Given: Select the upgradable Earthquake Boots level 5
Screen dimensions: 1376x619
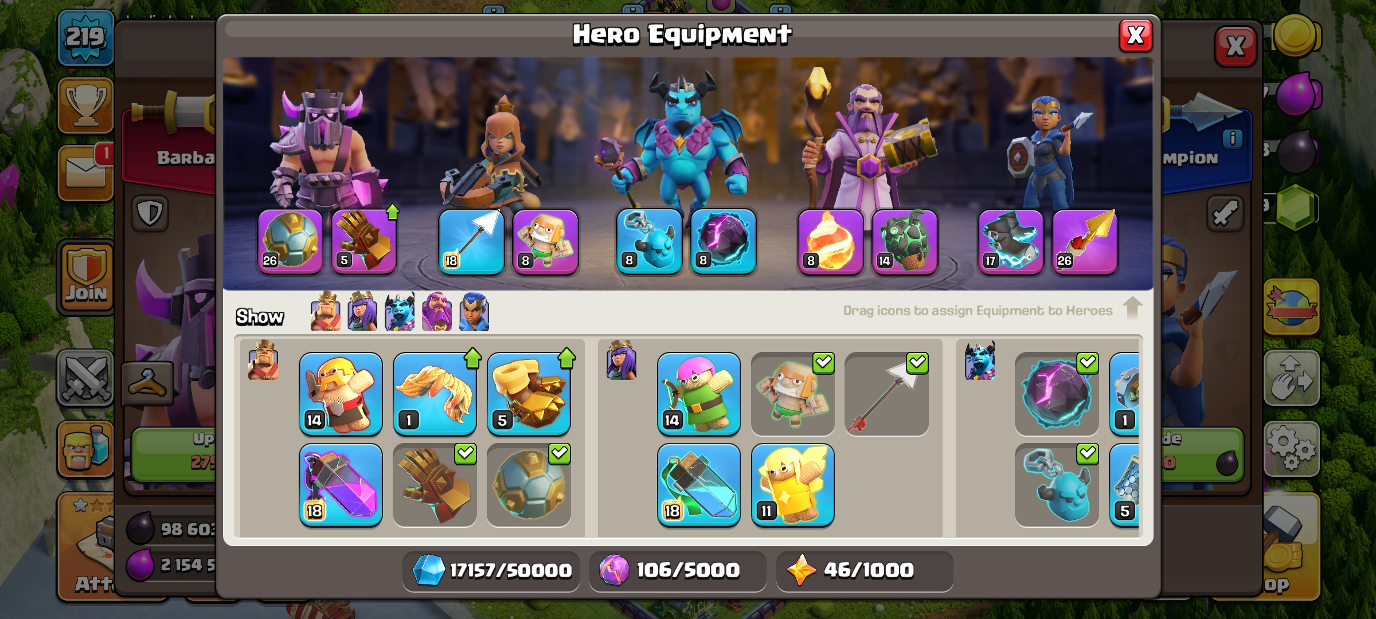Looking at the screenshot, I should 529,394.
